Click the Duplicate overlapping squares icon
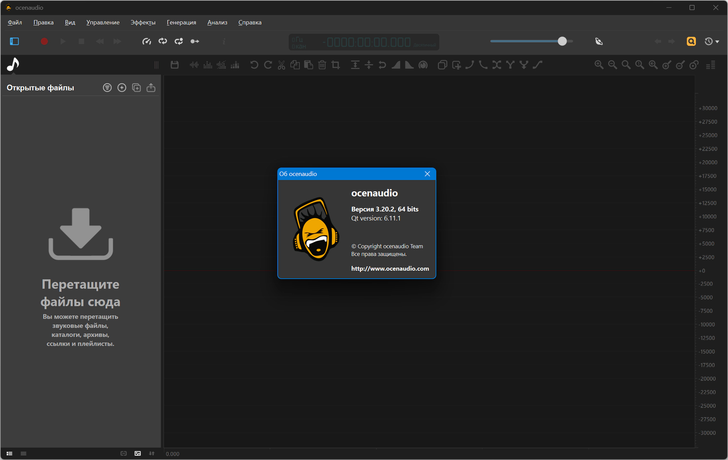The width and height of the screenshot is (728, 460). coord(443,65)
